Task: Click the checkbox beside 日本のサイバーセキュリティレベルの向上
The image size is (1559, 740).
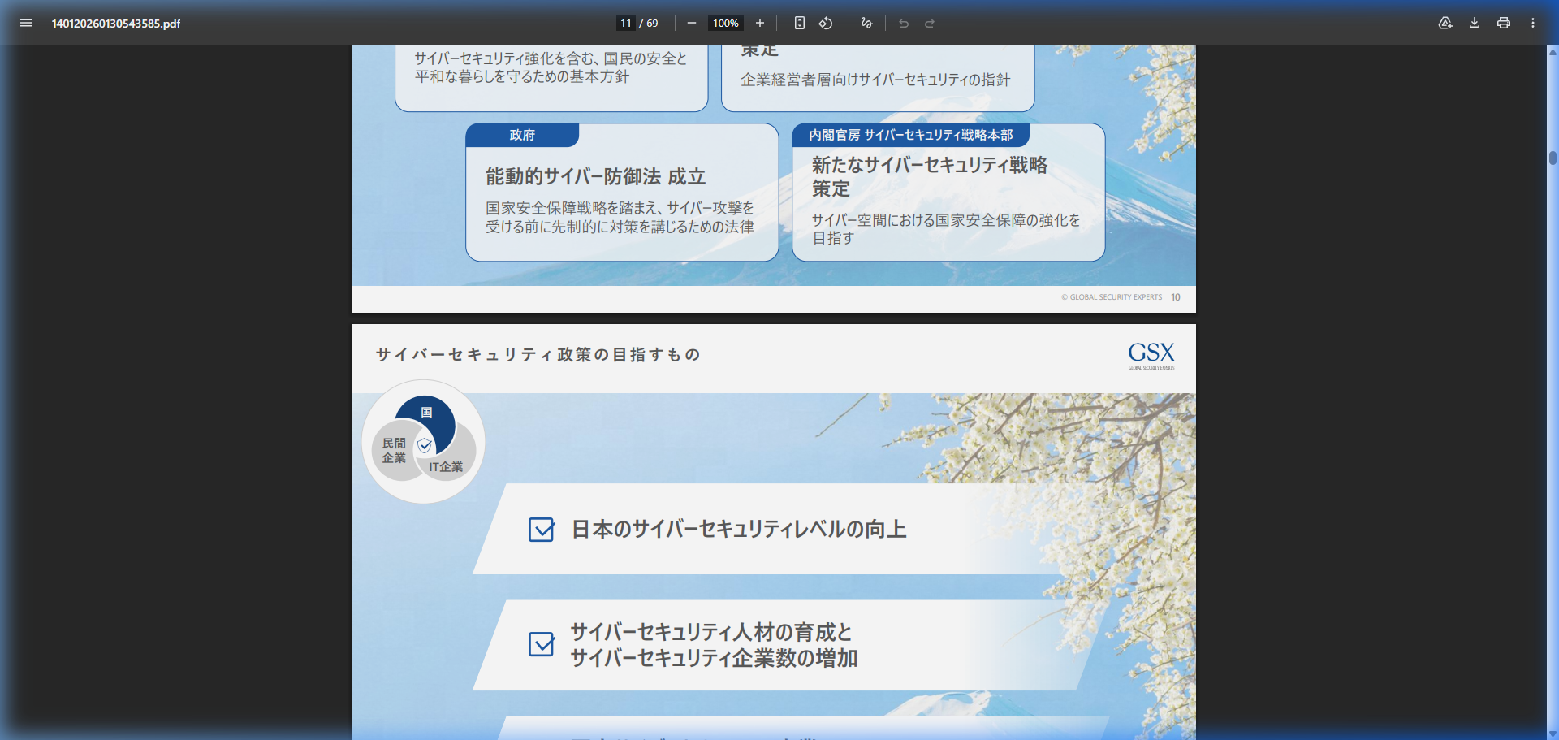Action: 541,530
